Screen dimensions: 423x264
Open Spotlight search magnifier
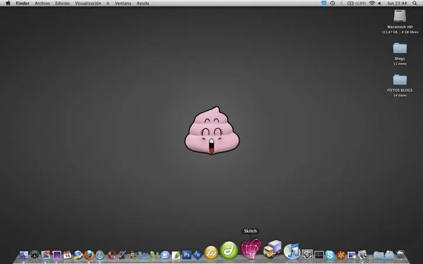(x=415, y=4)
